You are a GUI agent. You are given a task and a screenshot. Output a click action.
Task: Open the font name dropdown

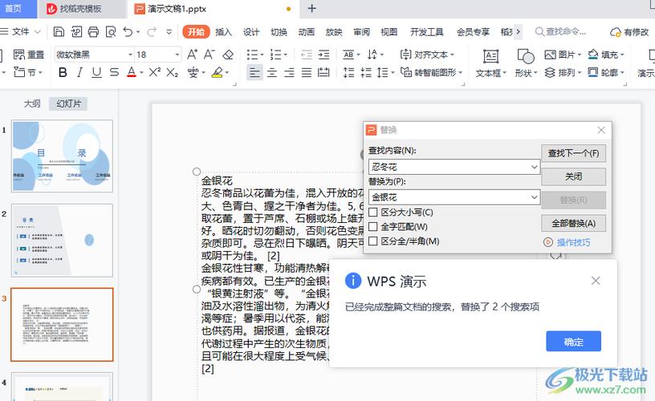(x=130, y=55)
